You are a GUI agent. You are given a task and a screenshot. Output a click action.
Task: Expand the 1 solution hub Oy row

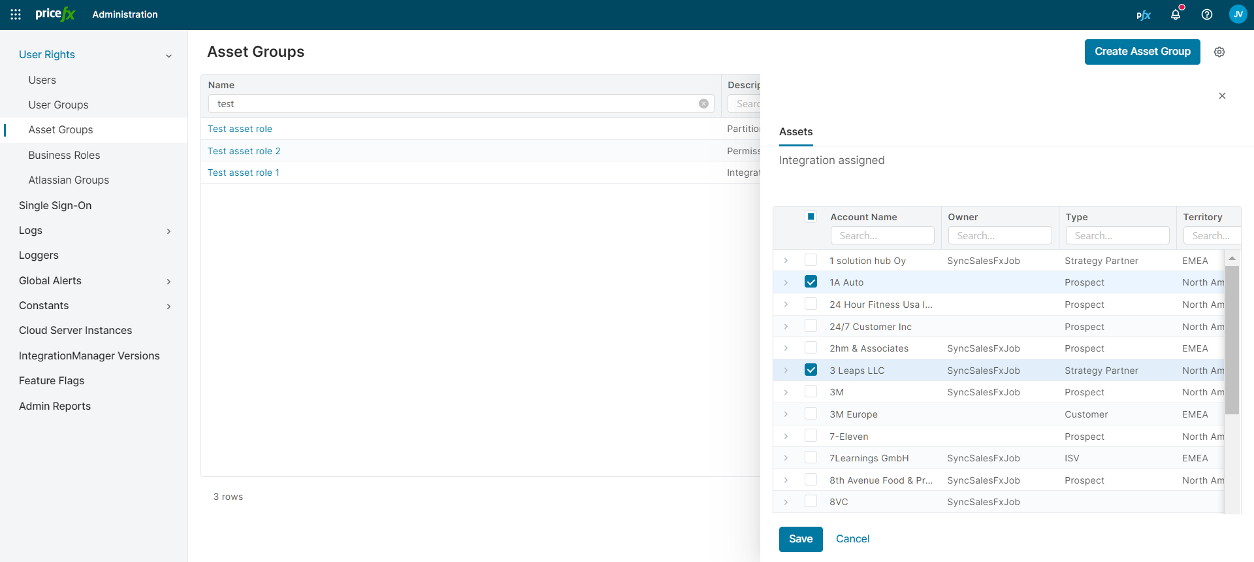point(786,261)
